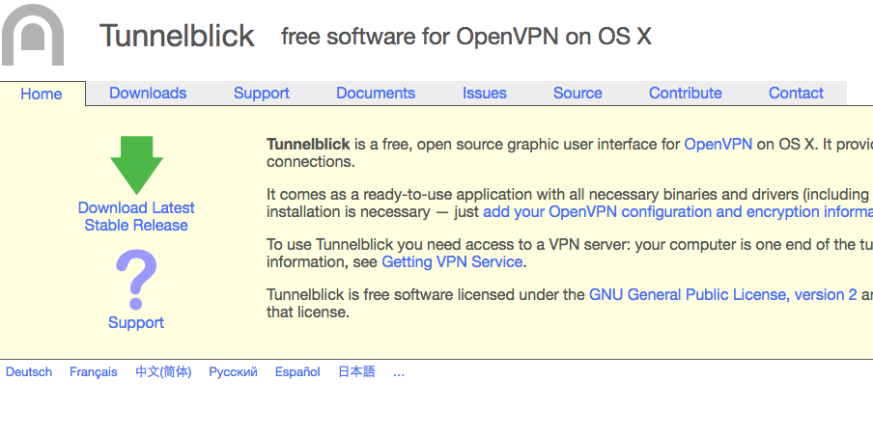Screen dimensions: 873x435
Task: Click the green download arrow icon
Action: [x=136, y=165]
